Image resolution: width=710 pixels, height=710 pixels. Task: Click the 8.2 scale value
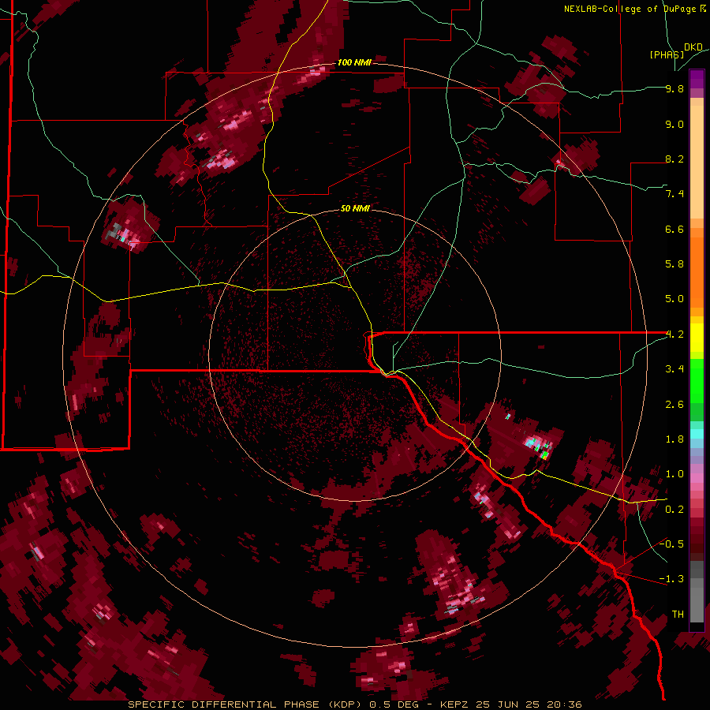(x=674, y=159)
